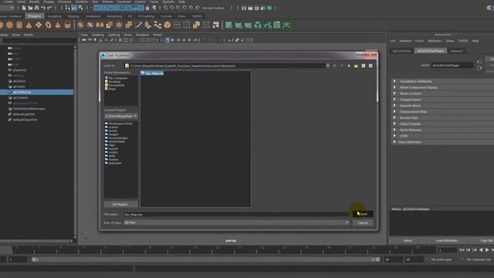The width and height of the screenshot is (494, 278).
Task: Click the last green Qualoth shelf icon
Action: [x=286, y=25]
